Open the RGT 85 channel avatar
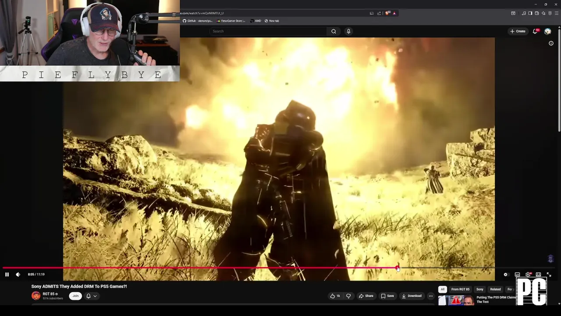Screen dimensions: 561x316 pyautogui.click(x=36, y=296)
